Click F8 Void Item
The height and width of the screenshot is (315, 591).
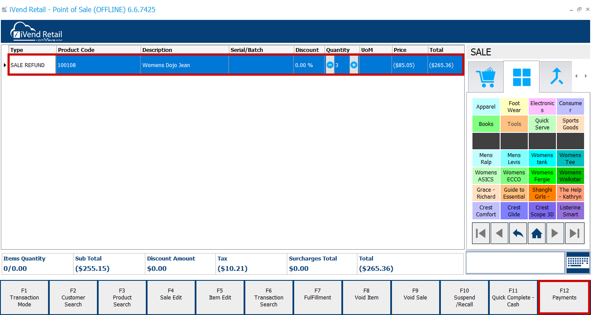tap(366, 297)
